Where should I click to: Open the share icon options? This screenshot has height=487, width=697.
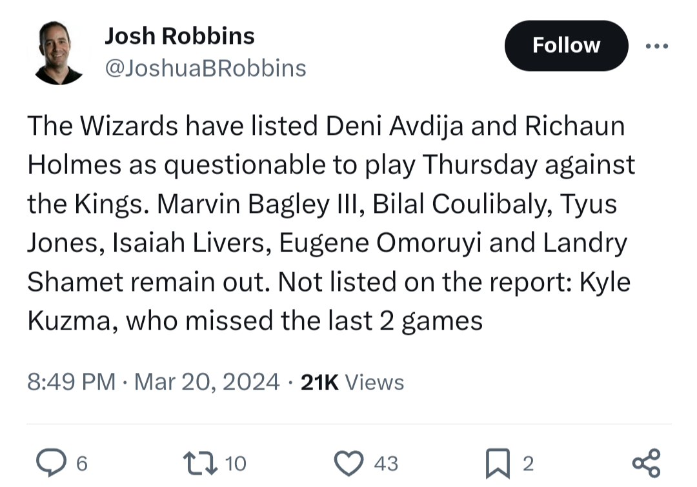[x=646, y=462]
